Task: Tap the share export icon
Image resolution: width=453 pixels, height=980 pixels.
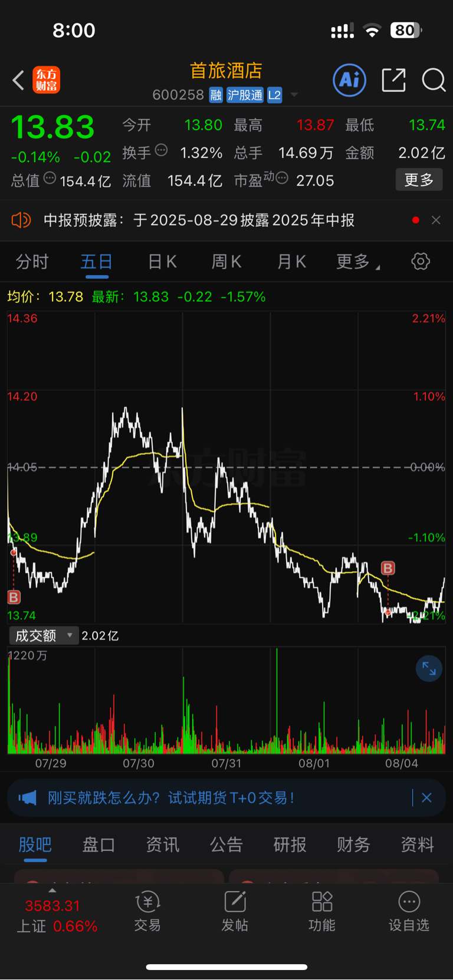Action: (x=393, y=80)
